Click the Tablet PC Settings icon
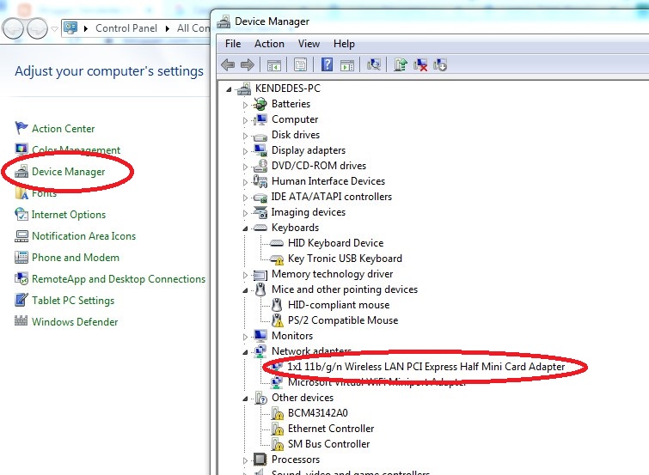 21,300
